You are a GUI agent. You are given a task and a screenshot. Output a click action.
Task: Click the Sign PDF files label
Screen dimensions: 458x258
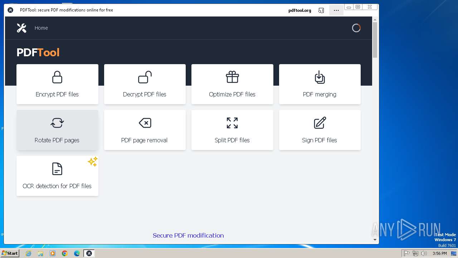click(320, 140)
